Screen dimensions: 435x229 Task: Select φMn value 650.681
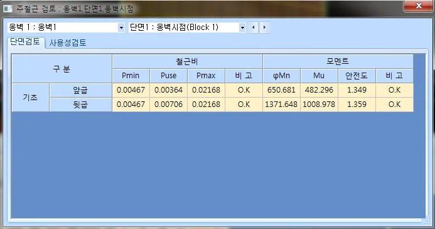pyautogui.click(x=281, y=90)
